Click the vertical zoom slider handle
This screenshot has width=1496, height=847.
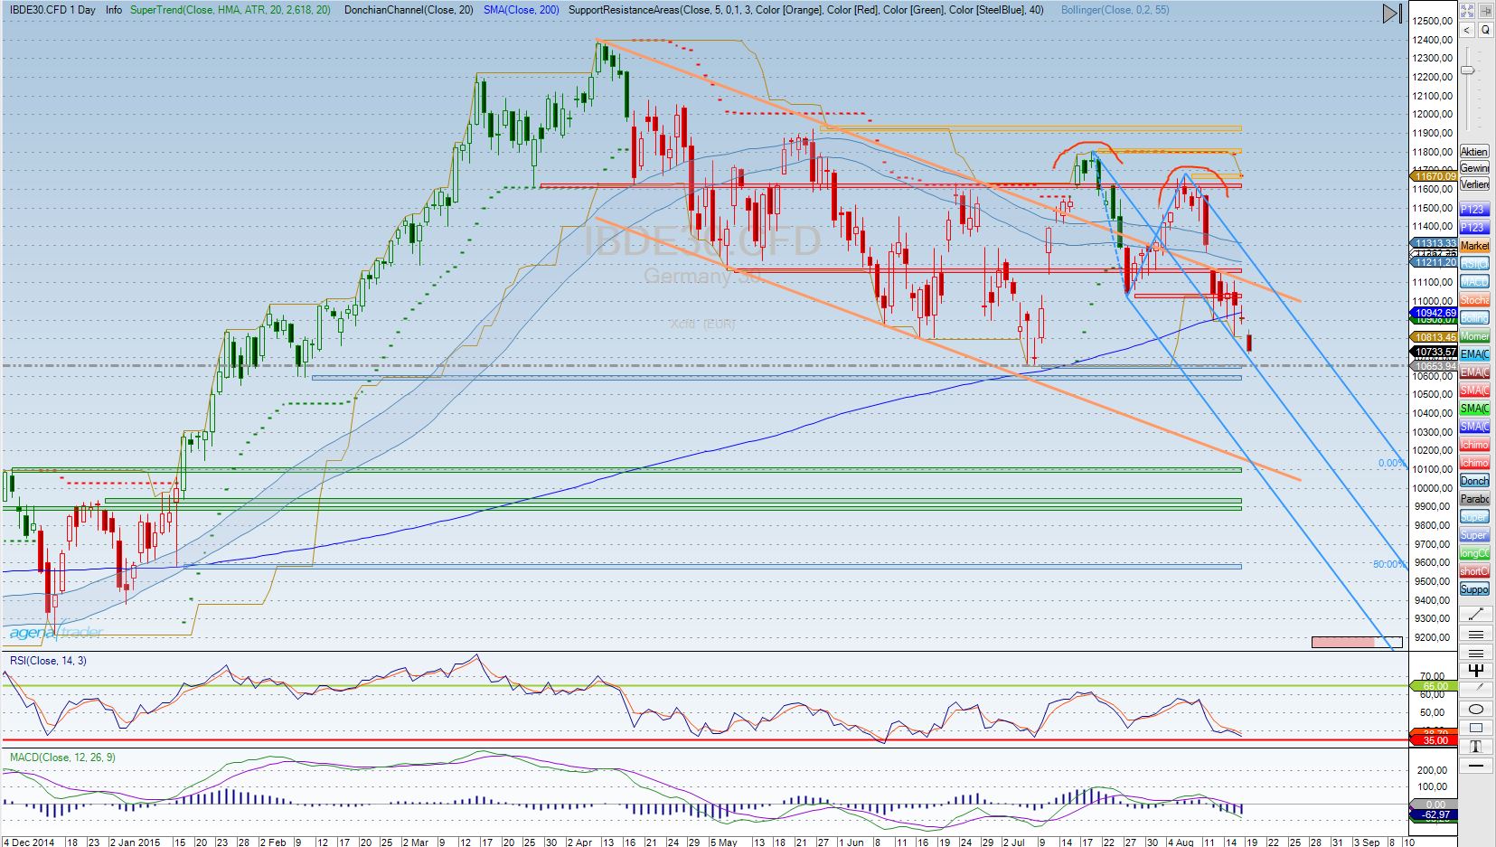[x=1468, y=71]
